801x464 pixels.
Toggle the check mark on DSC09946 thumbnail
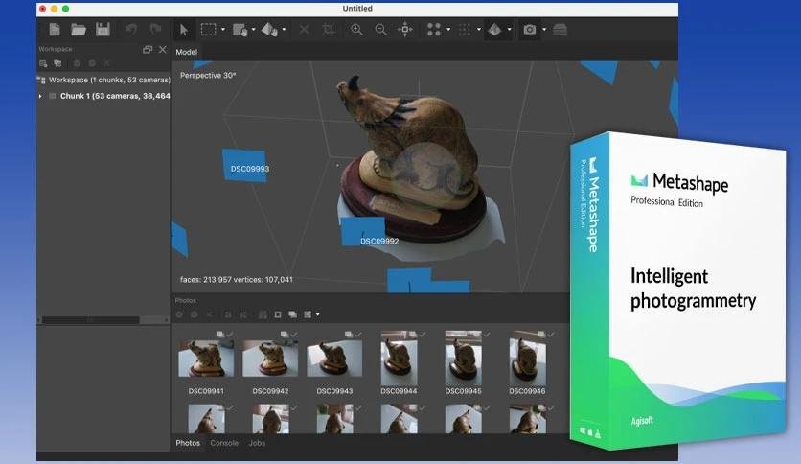[x=551, y=335]
